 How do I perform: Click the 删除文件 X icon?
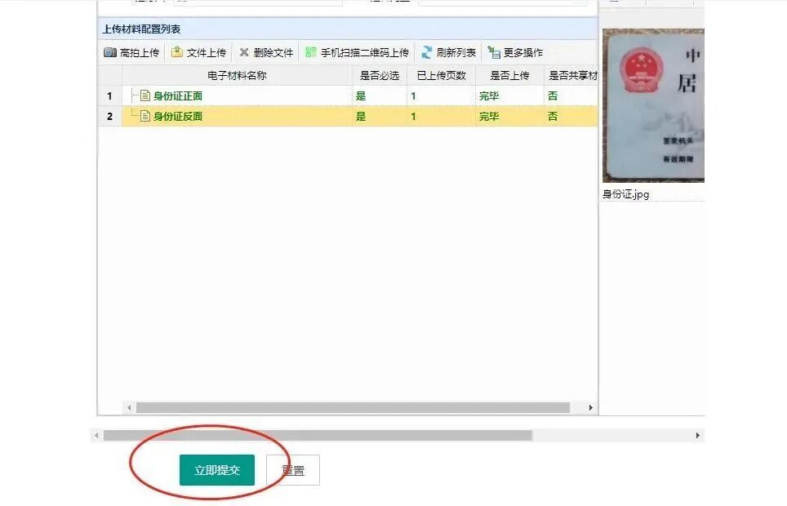pos(244,52)
